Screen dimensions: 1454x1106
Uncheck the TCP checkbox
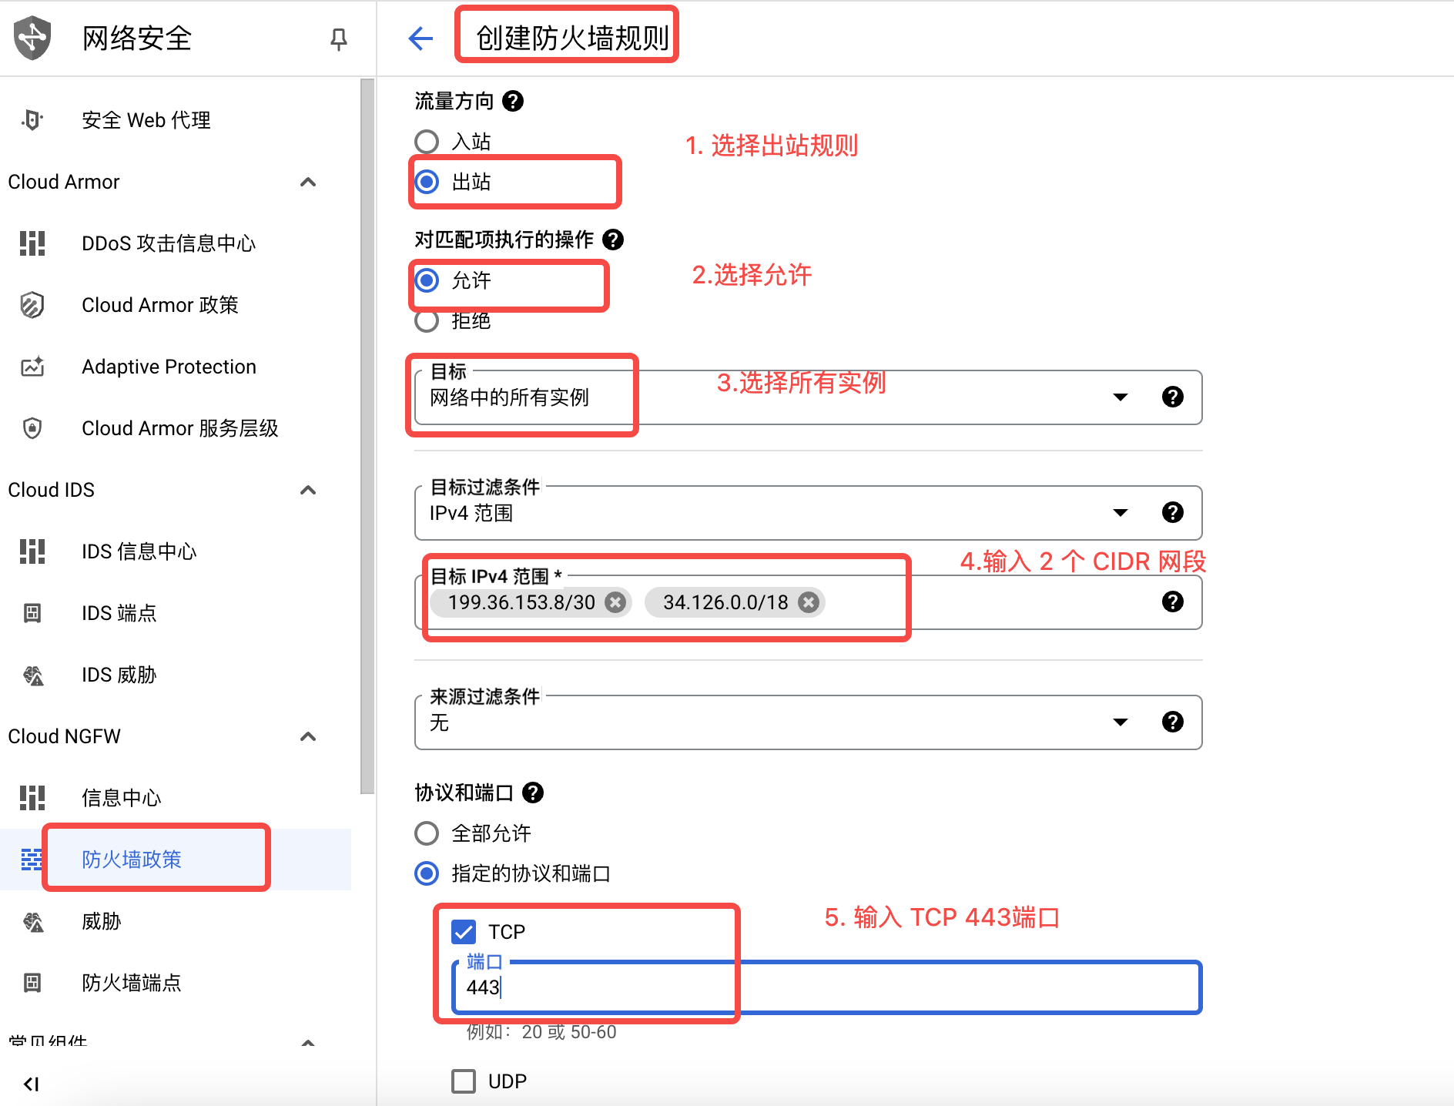pyautogui.click(x=464, y=932)
